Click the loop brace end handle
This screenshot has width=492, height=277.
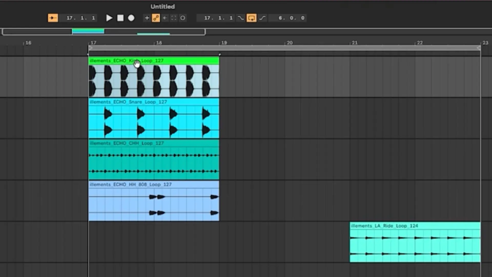pos(478,48)
